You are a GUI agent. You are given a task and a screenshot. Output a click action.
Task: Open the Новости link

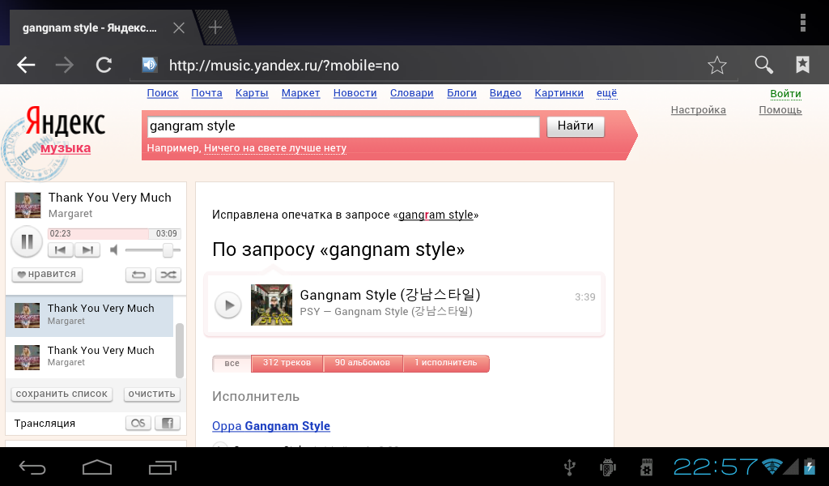click(x=355, y=93)
